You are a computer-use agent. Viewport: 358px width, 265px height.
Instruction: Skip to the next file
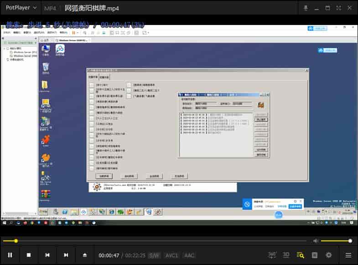click(66, 255)
